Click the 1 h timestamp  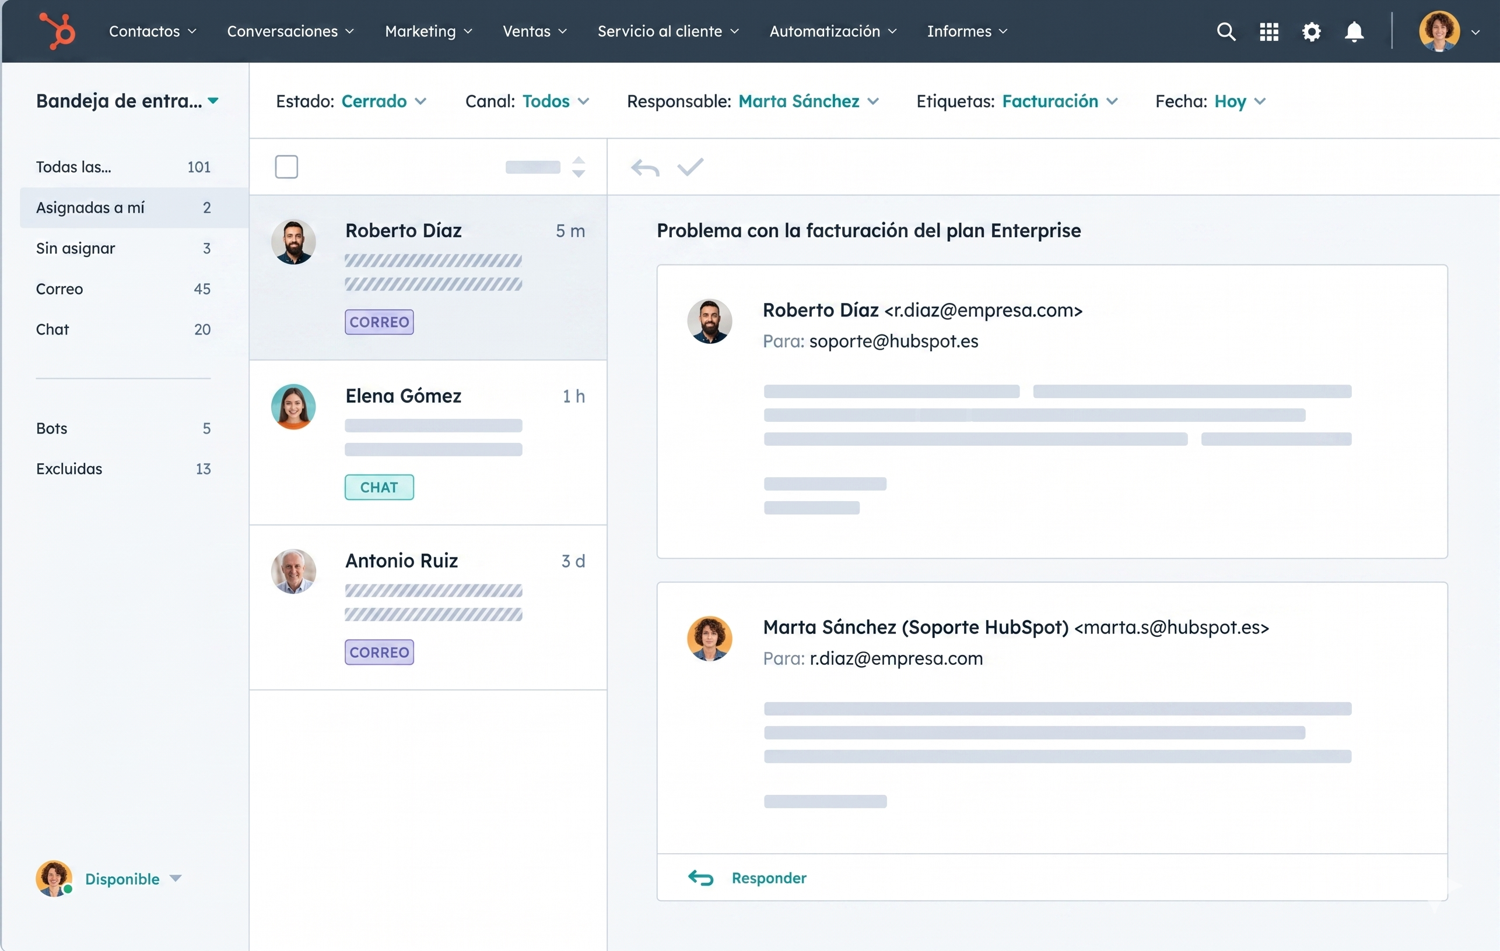574,396
